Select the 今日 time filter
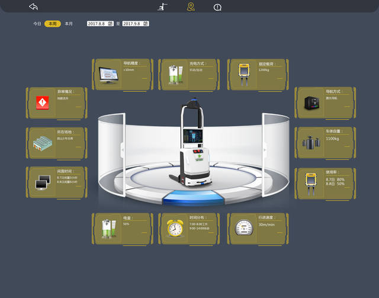The height and width of the screenshot is (298, 379). pyautogui.click(x=37, y=24)
